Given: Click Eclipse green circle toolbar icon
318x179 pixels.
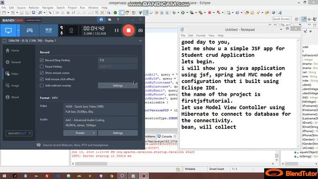Looking at the screenshot, I should [x=115, y=12].
